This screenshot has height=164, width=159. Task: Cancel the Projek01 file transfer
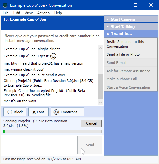(x=91, y=123)
